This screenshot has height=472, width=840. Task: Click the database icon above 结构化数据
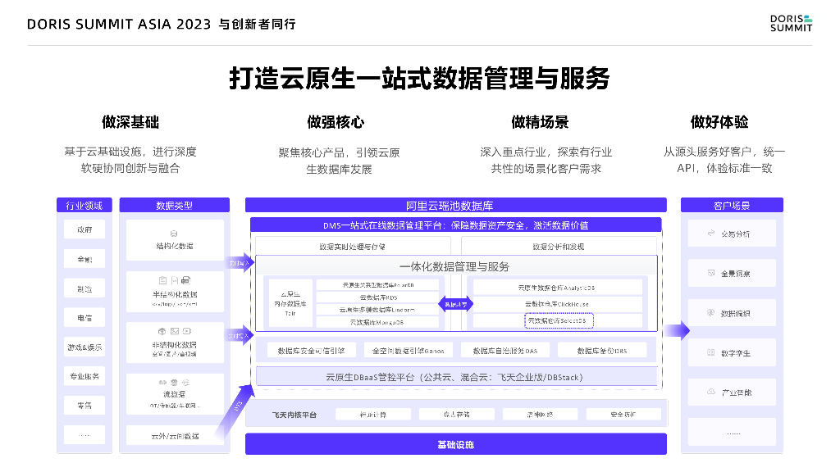pos(174,234)
